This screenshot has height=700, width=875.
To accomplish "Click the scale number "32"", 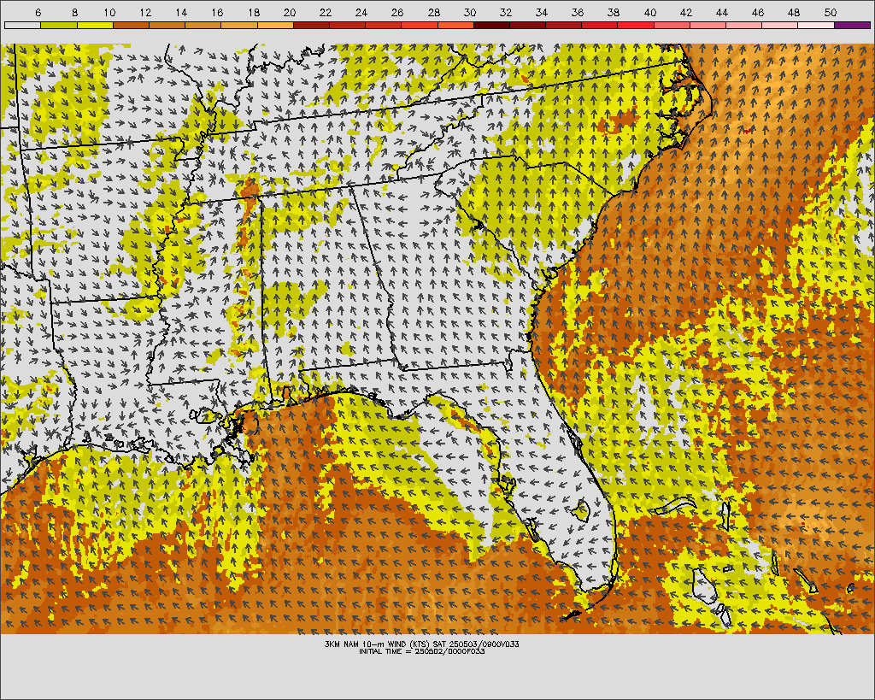I will [x=506, y=12].
